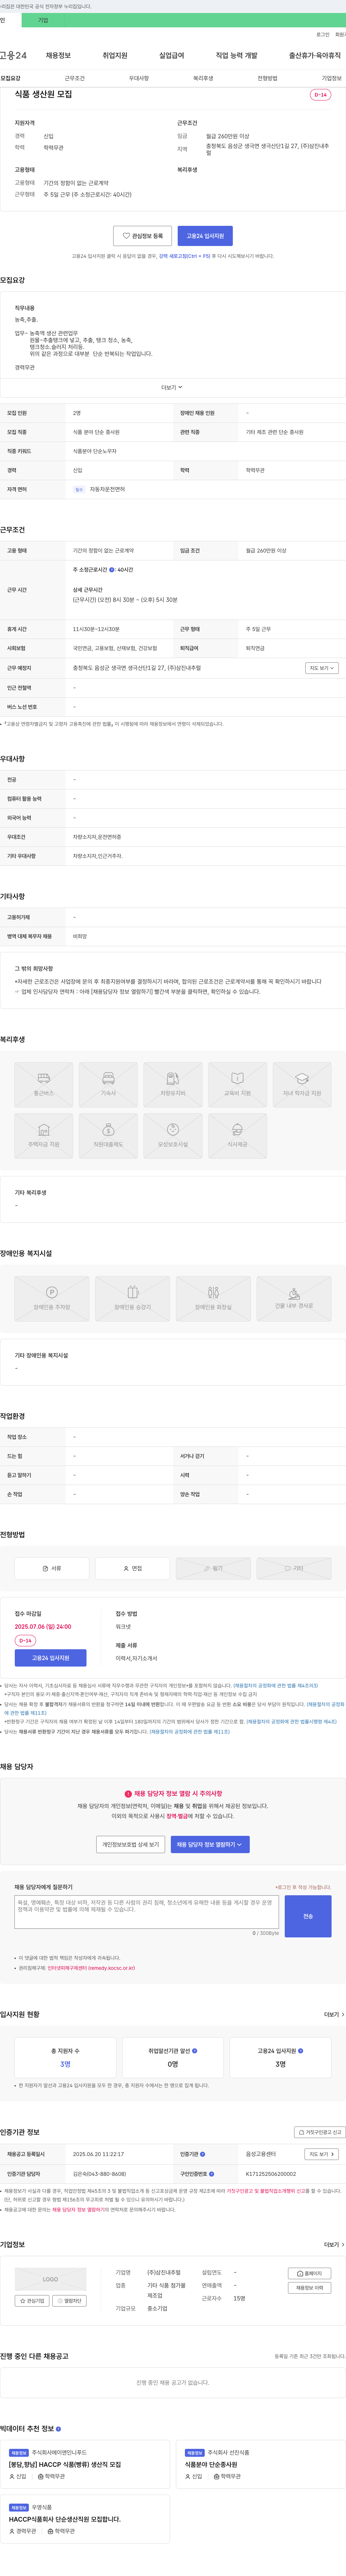This screenshot has width=346, height=2576.
Task: Click the 관심기업 star button
Action: (32, 2300)
